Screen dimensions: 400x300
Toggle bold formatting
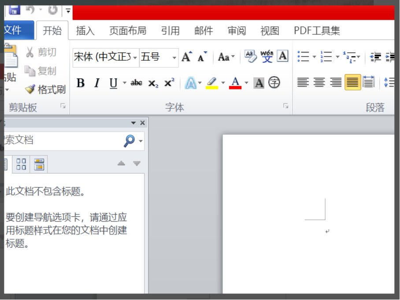81,83
